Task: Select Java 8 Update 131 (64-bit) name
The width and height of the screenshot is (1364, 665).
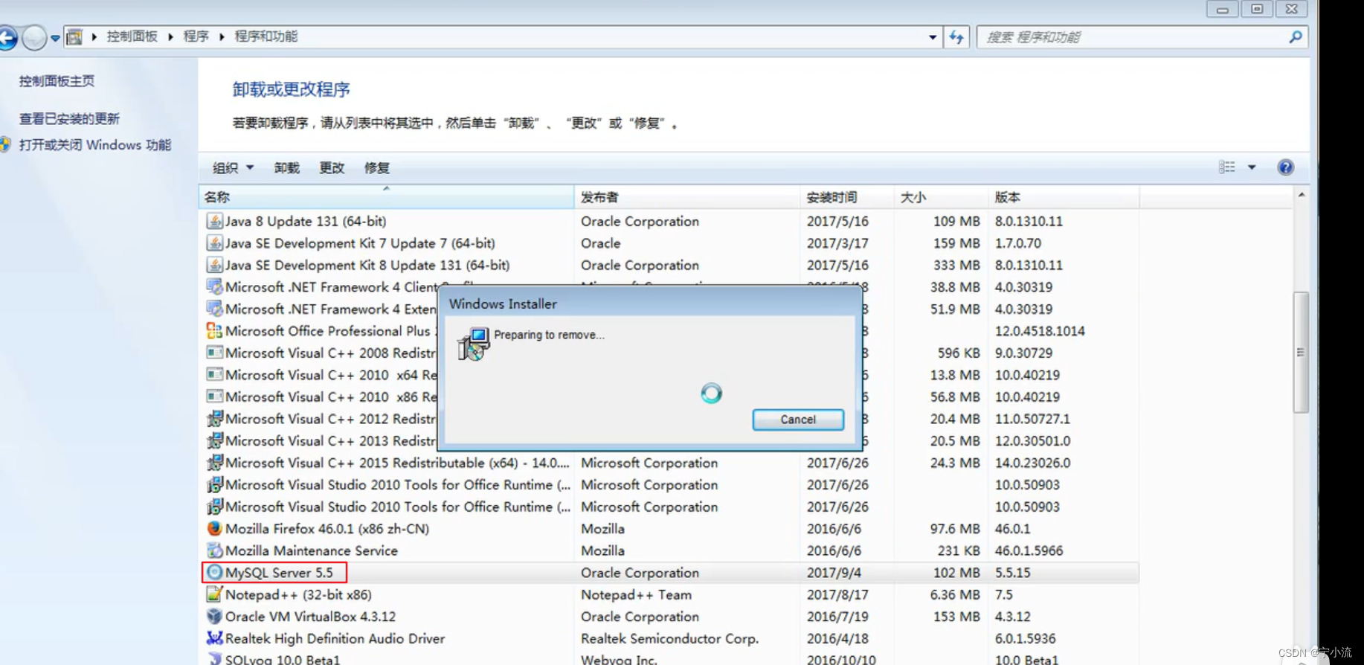Action: [306, 221]
